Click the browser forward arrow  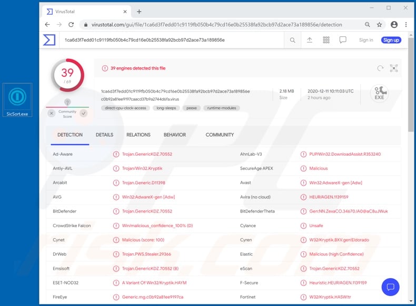59,25
